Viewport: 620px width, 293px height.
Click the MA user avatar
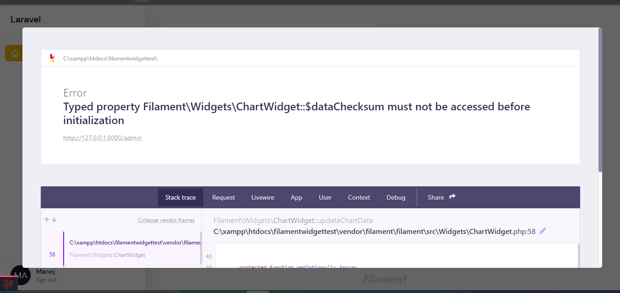coord(20,275)
